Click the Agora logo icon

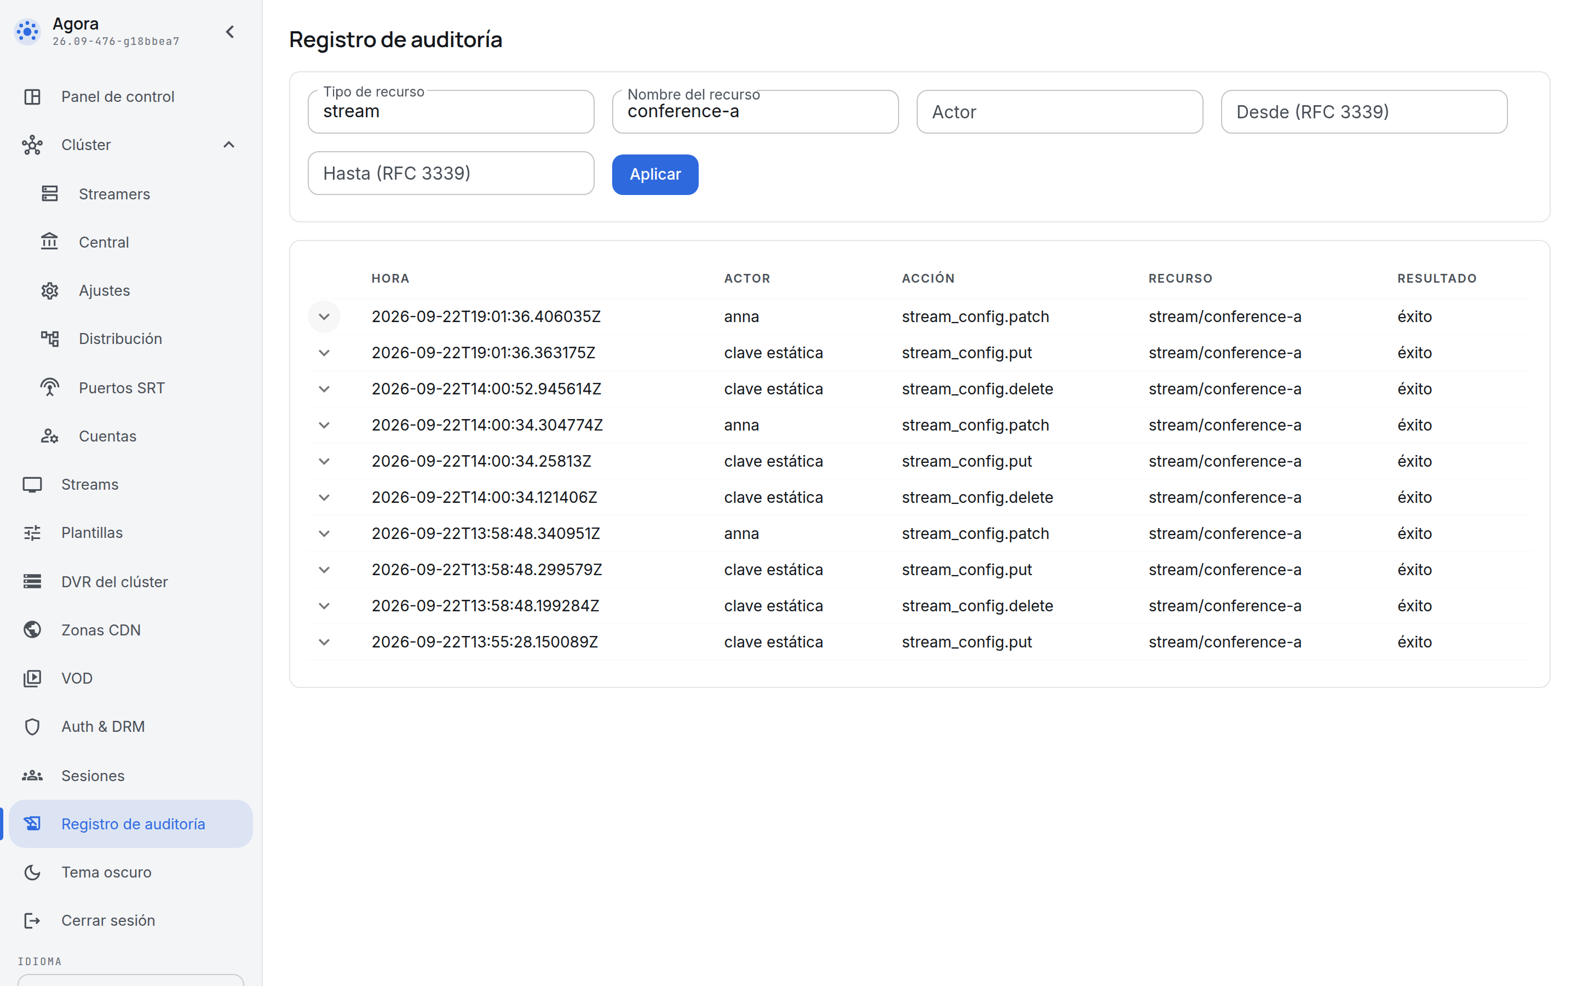tap(27, 31)
